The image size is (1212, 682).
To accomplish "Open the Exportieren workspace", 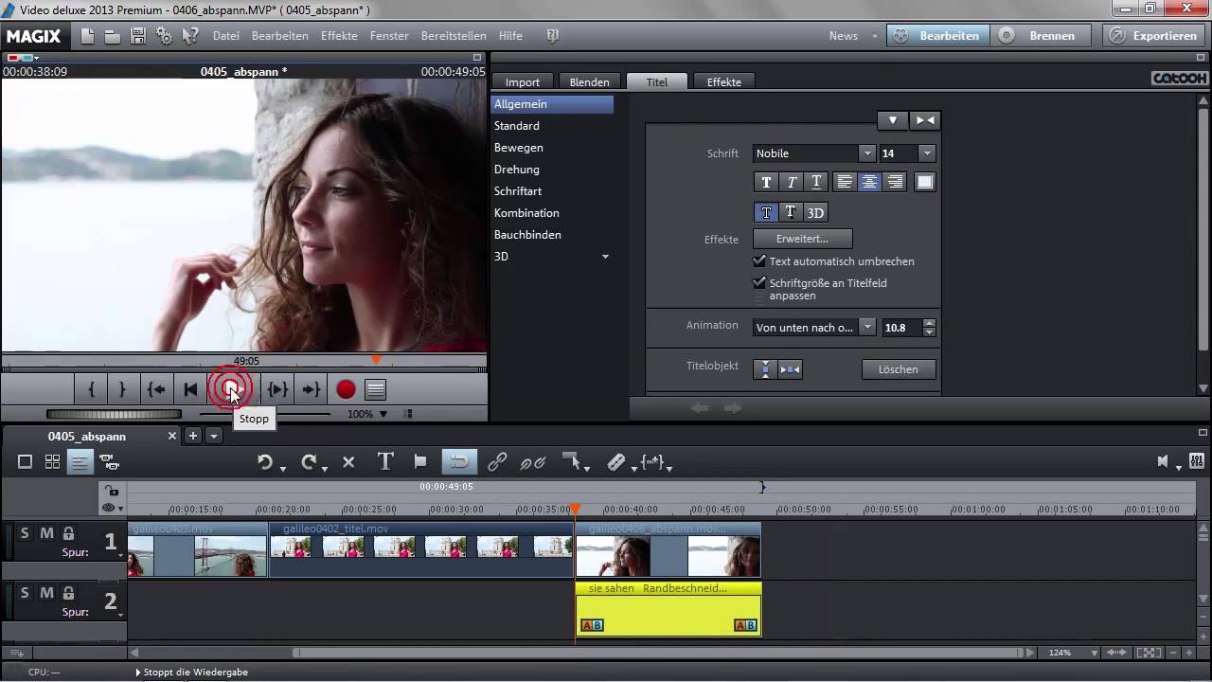I will 1152,36.
